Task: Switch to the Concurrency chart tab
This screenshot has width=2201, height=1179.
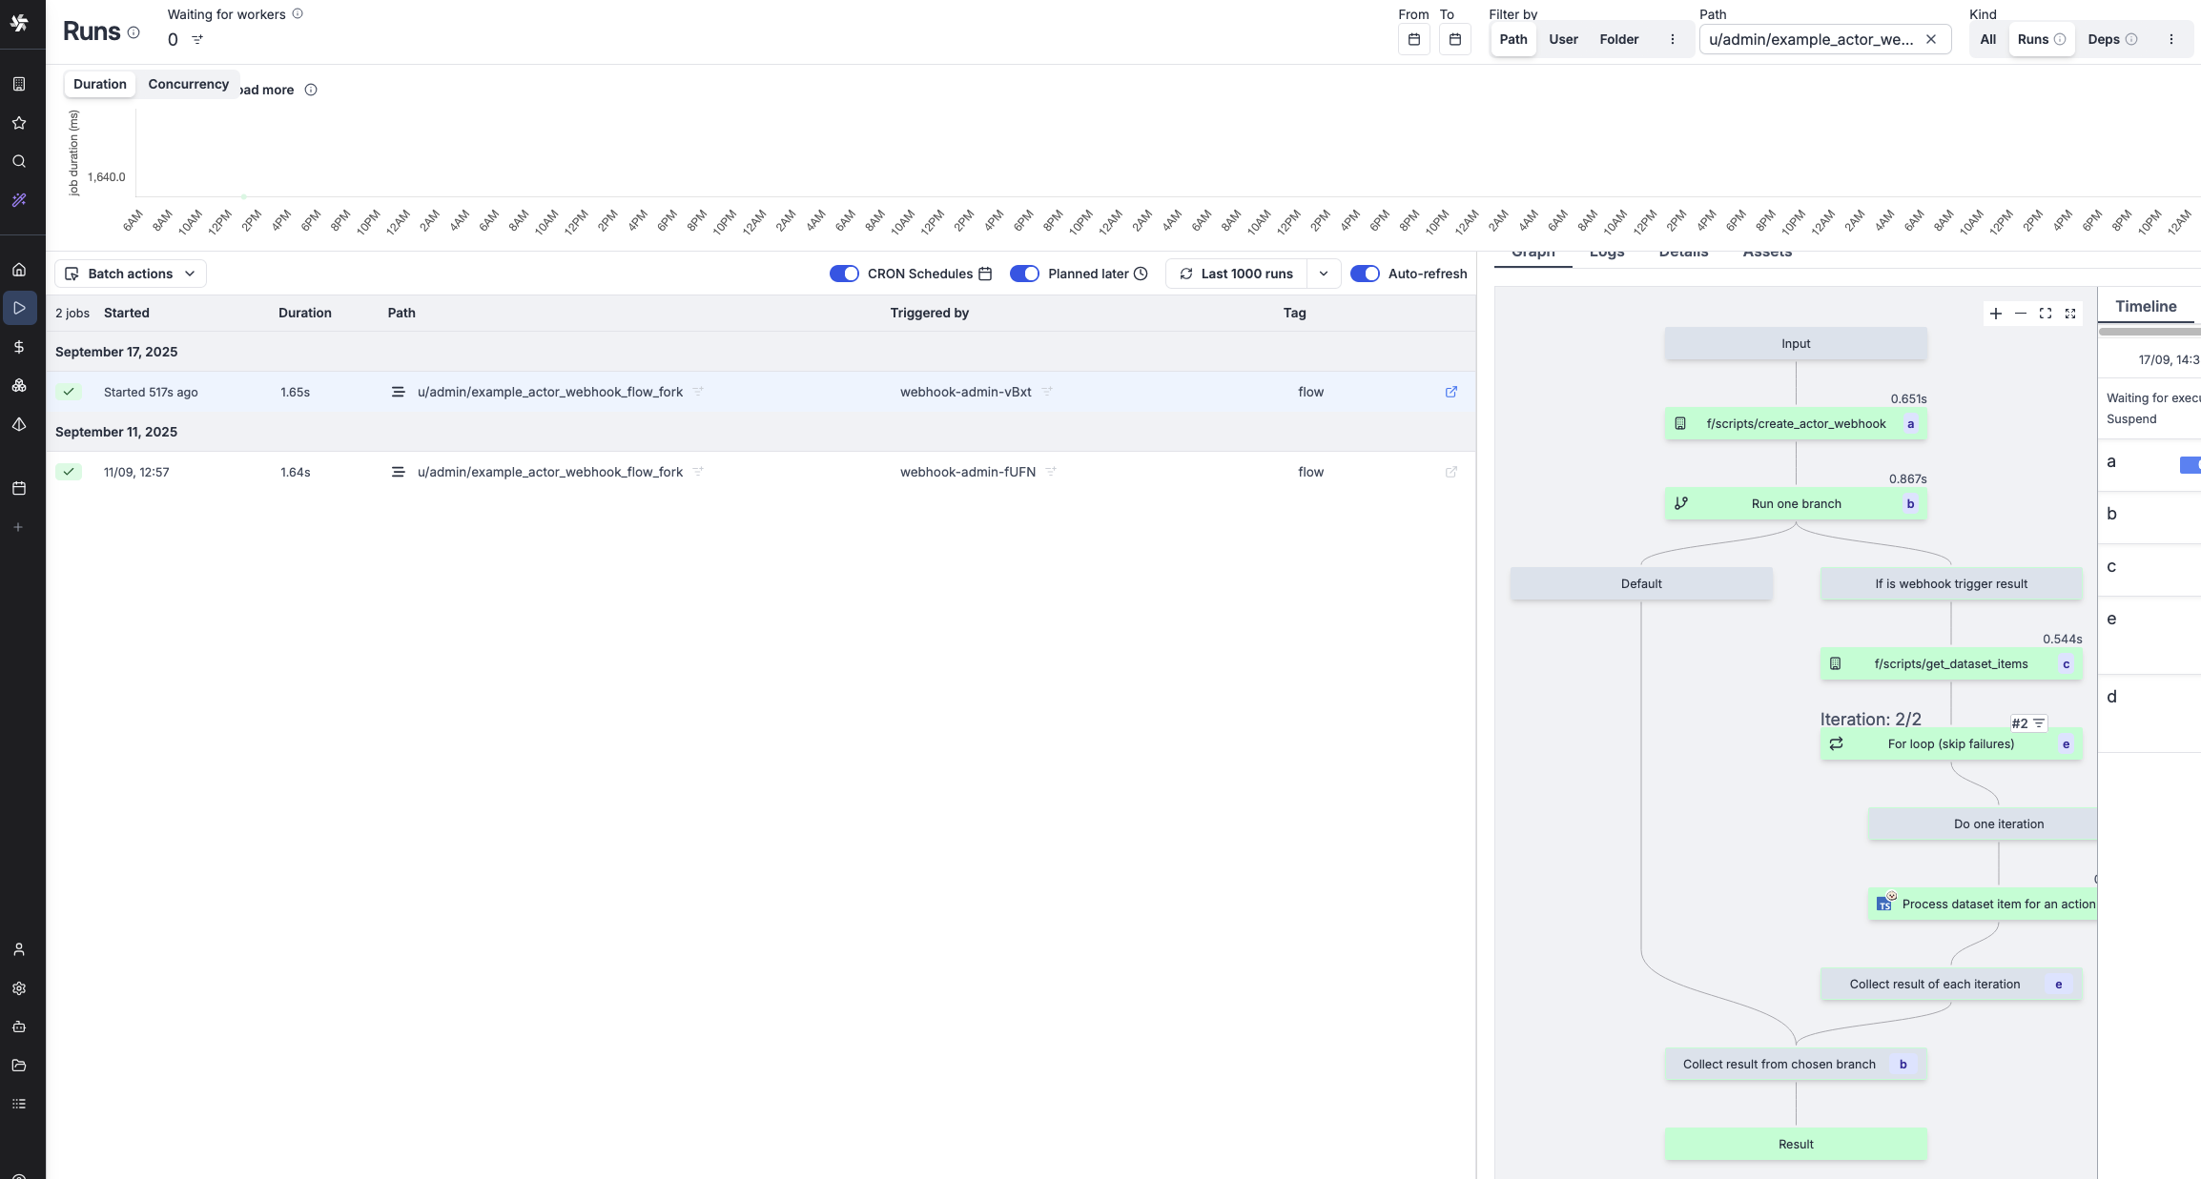Action: (188, 84)
